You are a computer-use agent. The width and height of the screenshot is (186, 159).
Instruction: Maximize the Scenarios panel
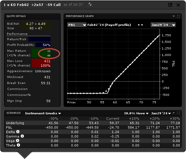click(178, 113)
